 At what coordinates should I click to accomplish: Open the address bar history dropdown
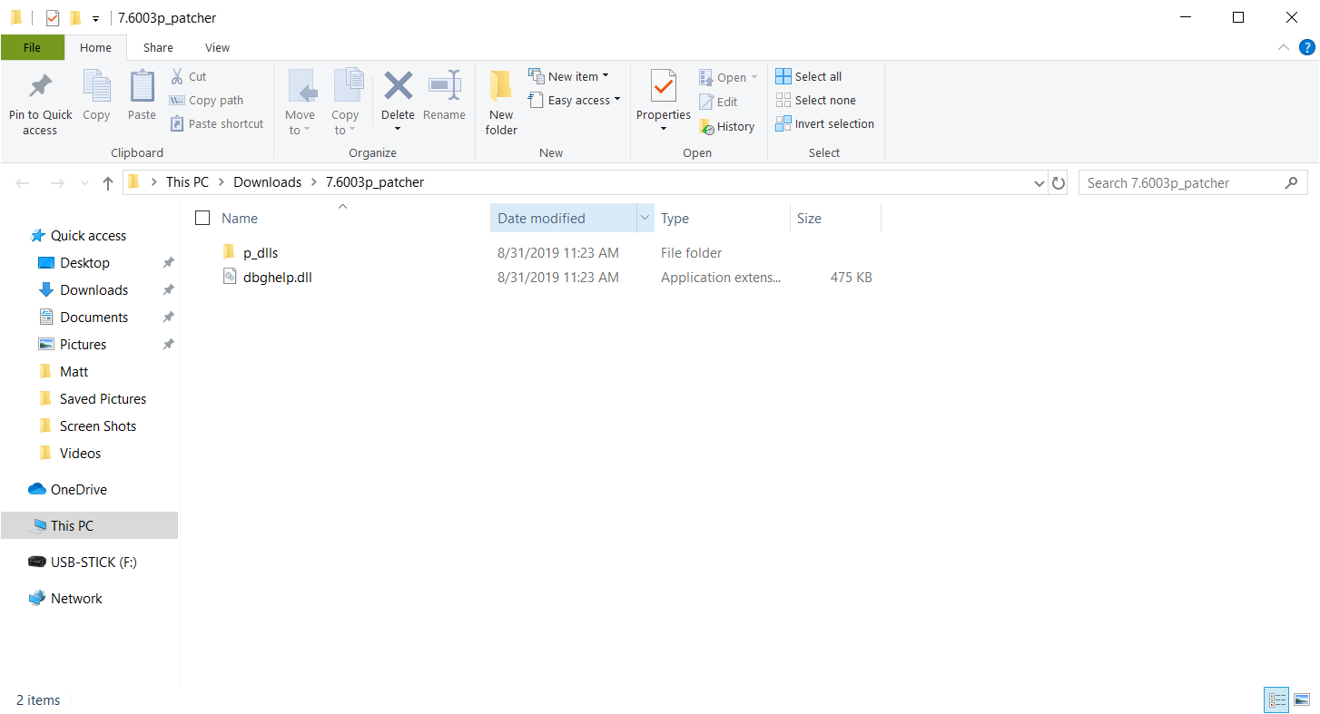point(1039,183)
